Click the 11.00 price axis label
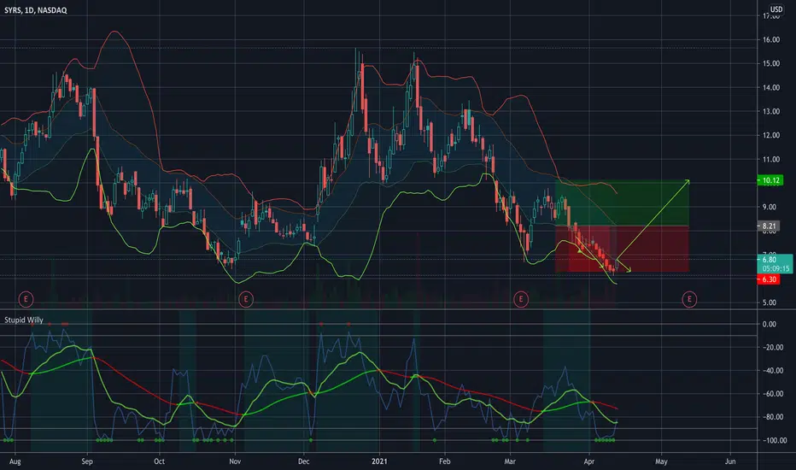 point(771,159)
